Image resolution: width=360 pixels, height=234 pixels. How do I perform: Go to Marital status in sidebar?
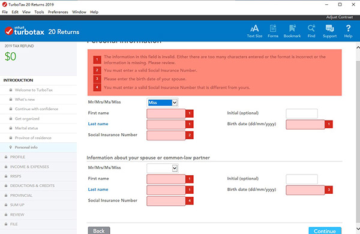pyautogui.click(x=38, y=128)
